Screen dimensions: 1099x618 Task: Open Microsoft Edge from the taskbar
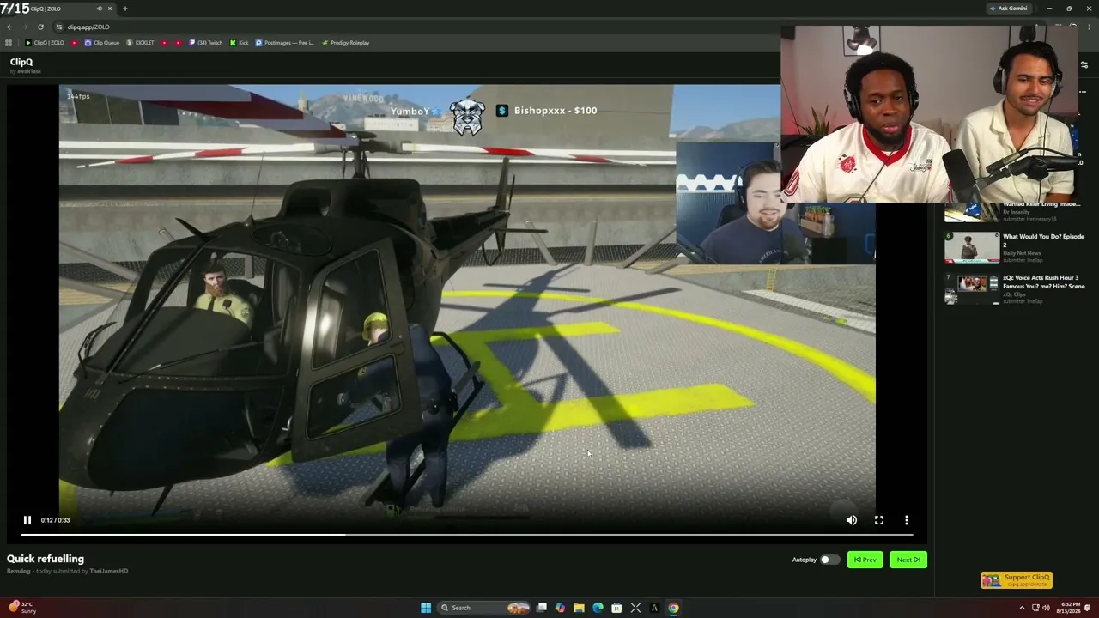[x=598, y=608]
